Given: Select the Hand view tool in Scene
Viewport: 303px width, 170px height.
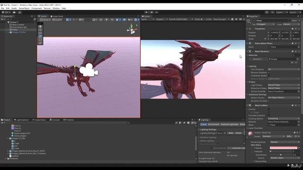Looking at the screenshot, I should point(40,26).
